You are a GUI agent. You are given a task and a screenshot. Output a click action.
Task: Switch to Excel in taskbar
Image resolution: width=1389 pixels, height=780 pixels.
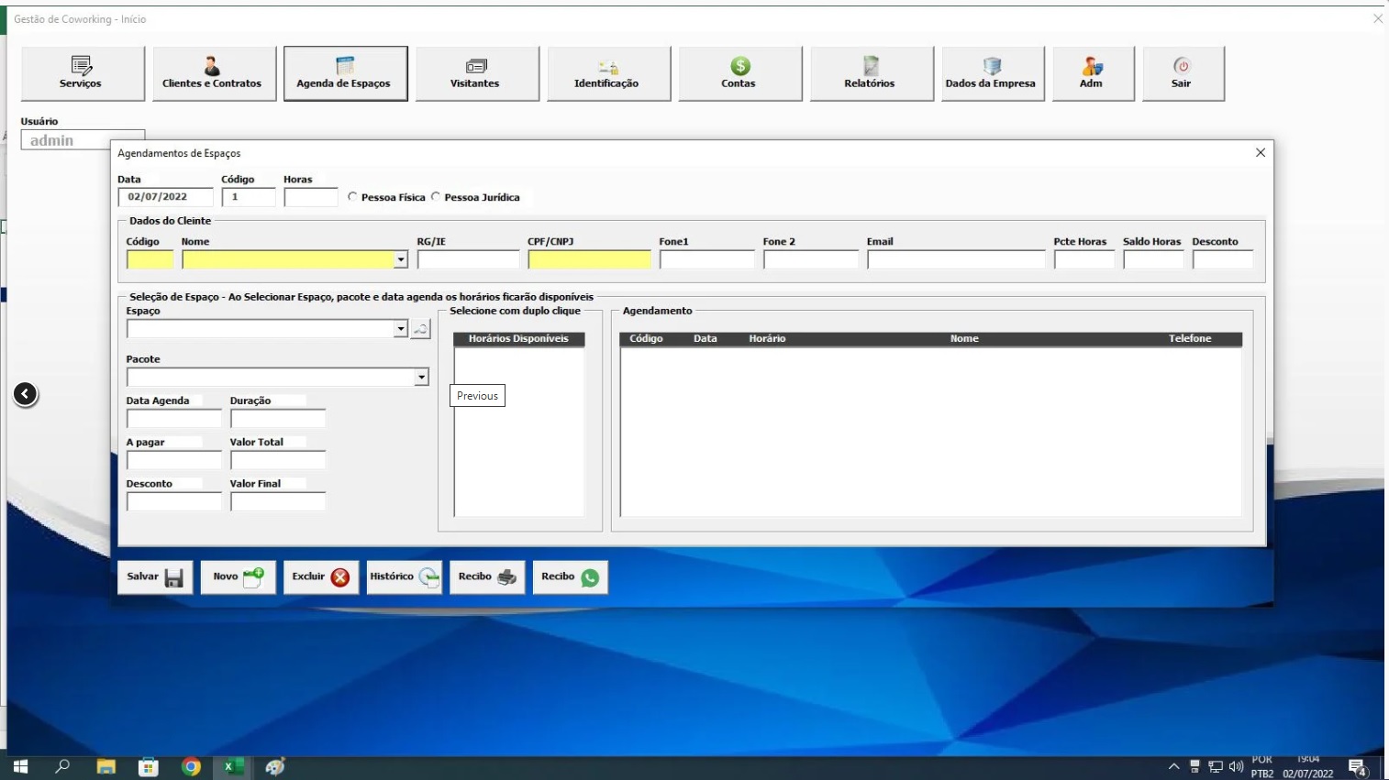pos(234,767)
